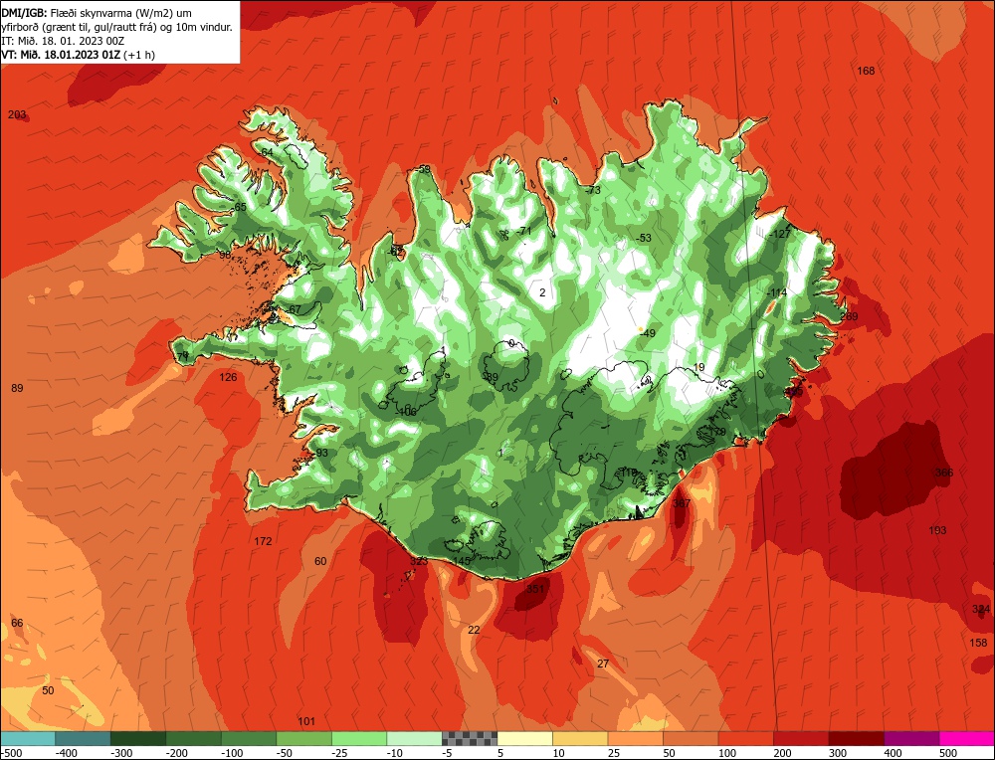Image resolution: width=995 pixels, height=760 pixels.
Task: Select the pale yellow 5 to 10 legend swatch
Action: 524,738
